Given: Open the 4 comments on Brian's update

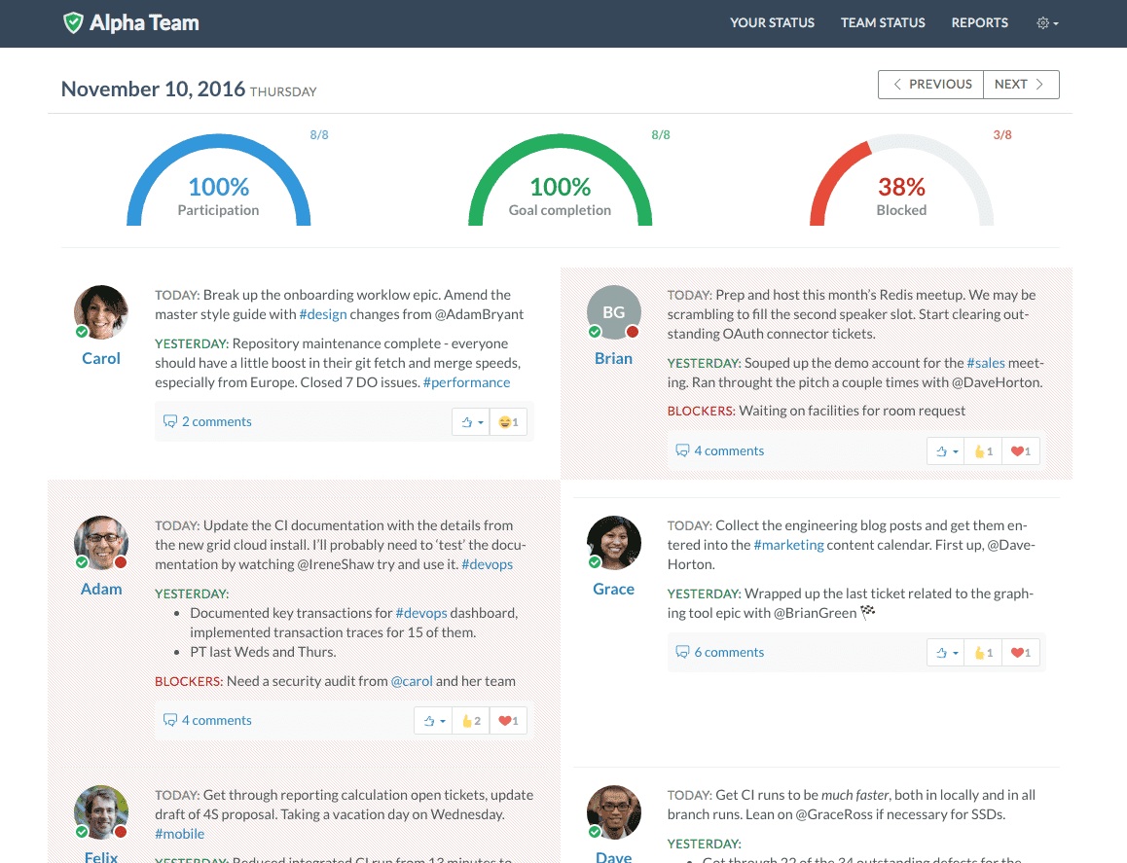Looking at the screenshot, I should tap(728, 450).
